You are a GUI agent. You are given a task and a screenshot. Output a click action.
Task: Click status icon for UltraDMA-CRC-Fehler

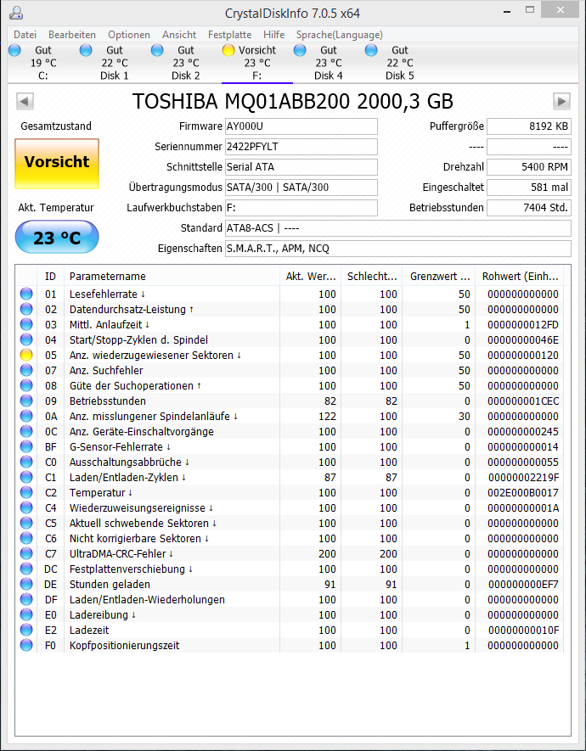pyautogui.click(x=26, y=553)
